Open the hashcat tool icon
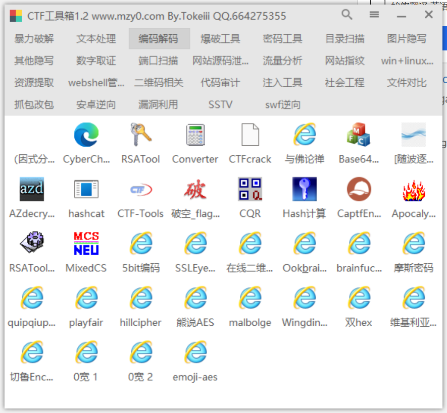Viewport: 447px width, 413px height. tap(86, 190)
